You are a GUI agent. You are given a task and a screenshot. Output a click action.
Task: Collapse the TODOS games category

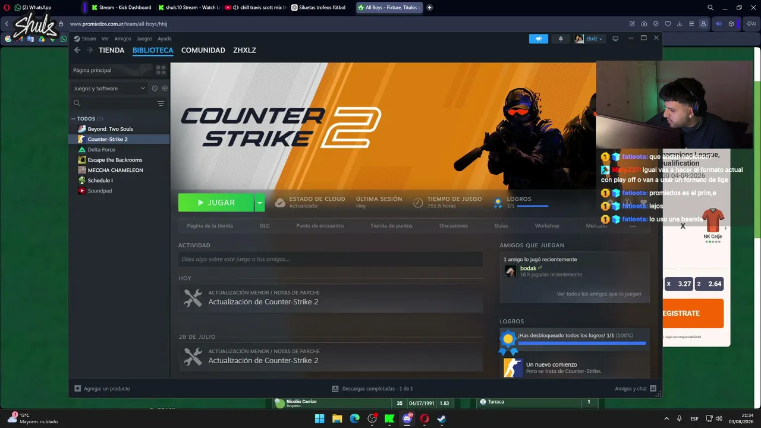pos(73,119)
